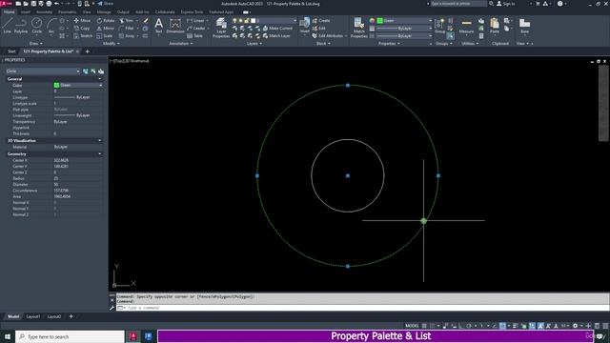
Task: Toggle snap mode in status bar
Action: point(432,326)
